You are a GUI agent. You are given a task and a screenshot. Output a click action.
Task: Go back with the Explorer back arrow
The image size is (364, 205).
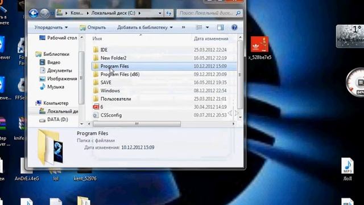(x=34, y=13)
